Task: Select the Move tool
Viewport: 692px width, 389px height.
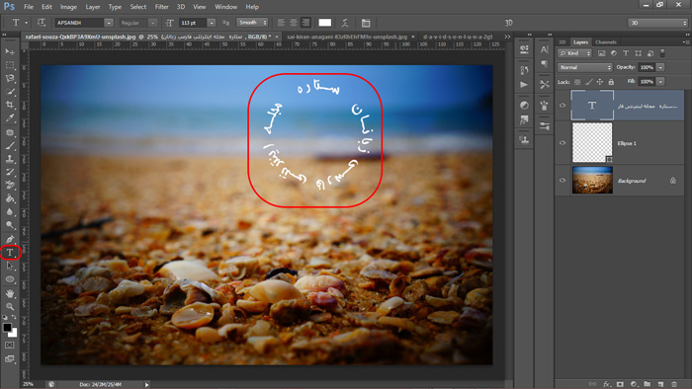Action: click(10, 52)
